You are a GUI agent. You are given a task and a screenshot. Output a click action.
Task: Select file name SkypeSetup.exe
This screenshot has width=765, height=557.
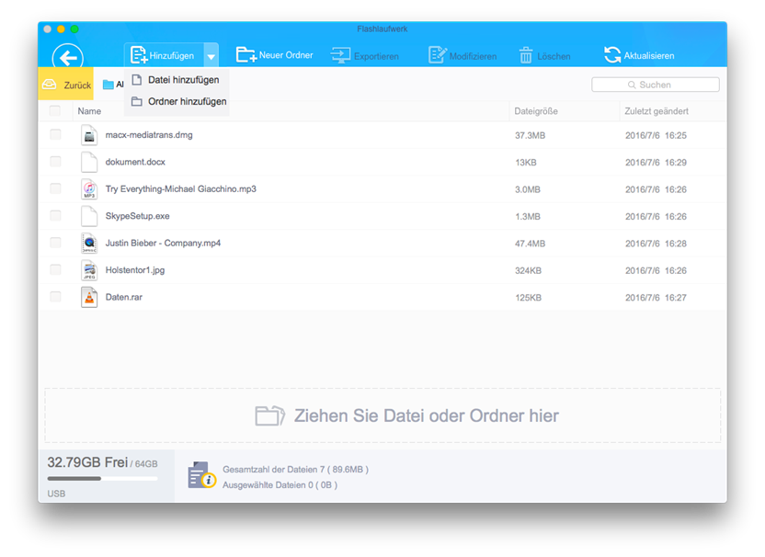137,216
